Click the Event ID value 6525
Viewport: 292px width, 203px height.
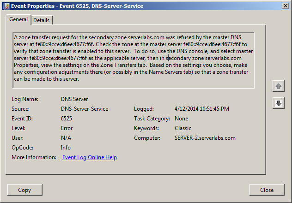[66, 119]
